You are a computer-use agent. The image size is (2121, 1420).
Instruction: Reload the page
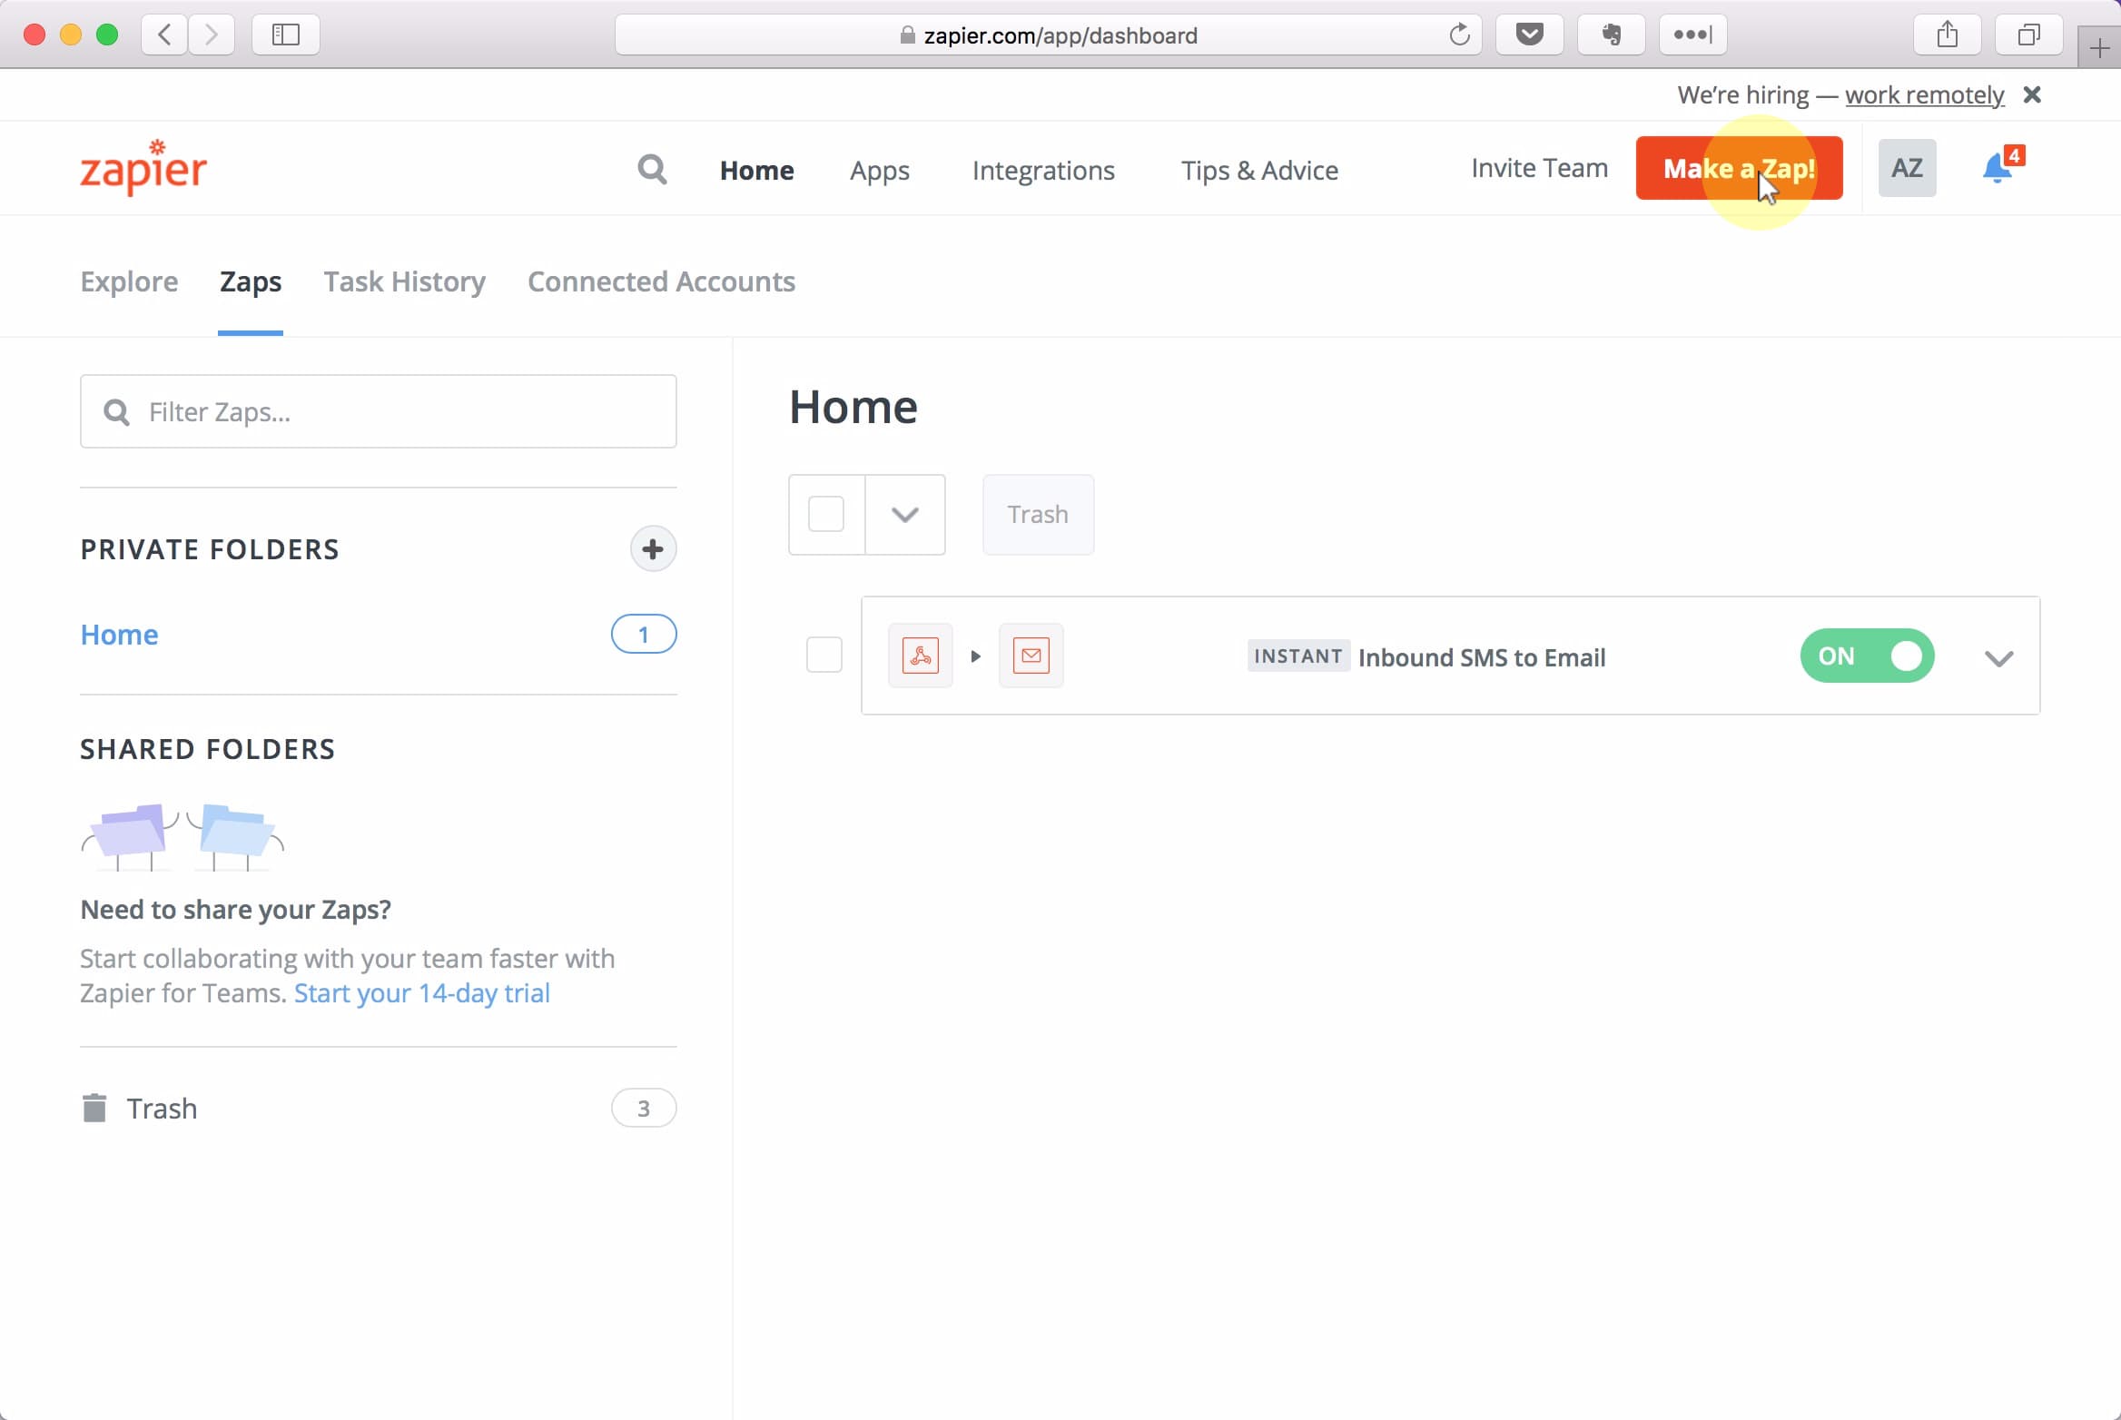[x=1459, y=35]
